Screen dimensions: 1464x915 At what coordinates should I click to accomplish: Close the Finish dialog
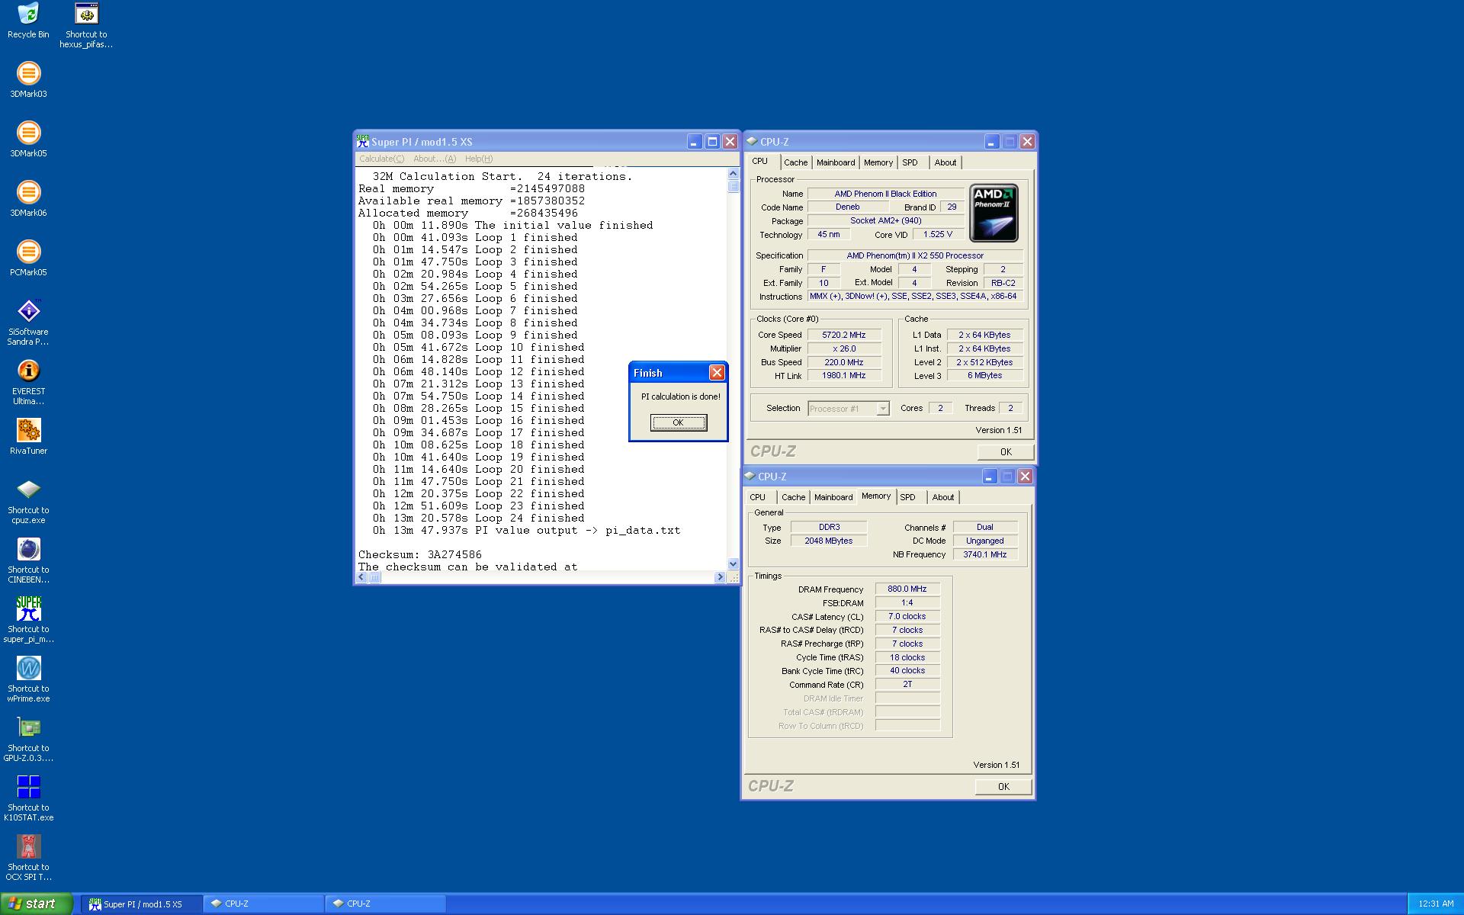pyautogui.click(x=717, y=372)
